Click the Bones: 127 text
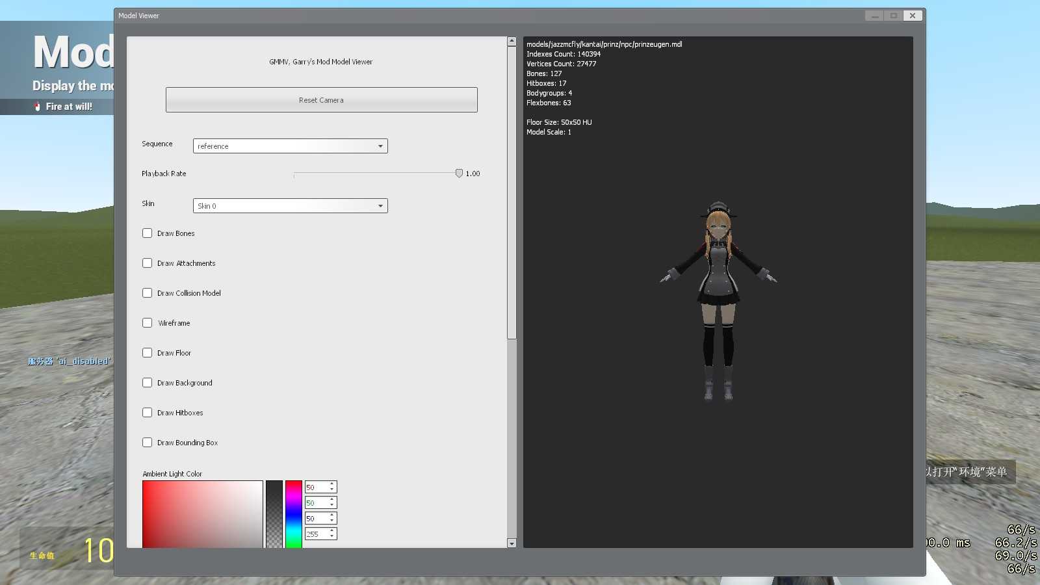 point(544,73)
